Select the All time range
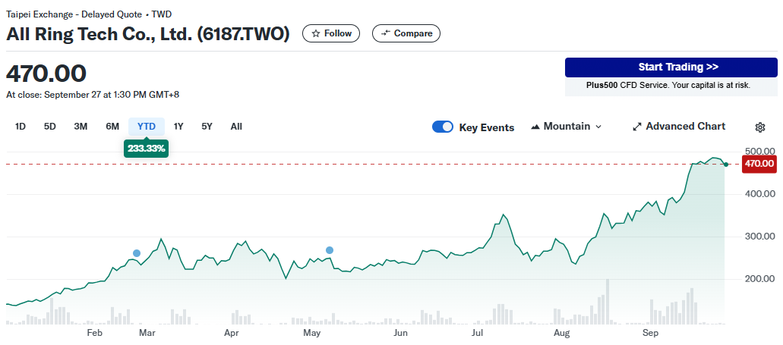The image size is (783, 345). pos(236,127)
